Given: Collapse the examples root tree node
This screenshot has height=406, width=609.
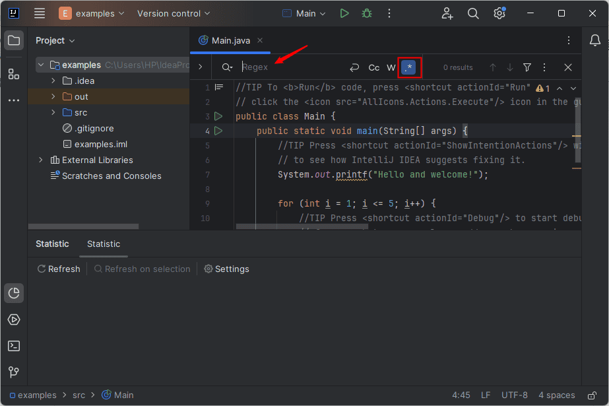Looking at the screenshot, I should tap(41, 65).
